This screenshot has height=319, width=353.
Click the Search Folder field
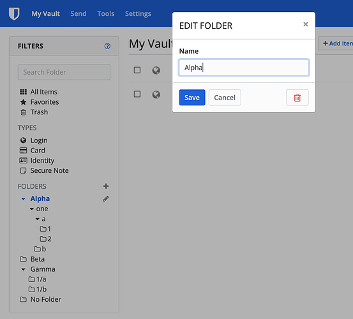64,72
